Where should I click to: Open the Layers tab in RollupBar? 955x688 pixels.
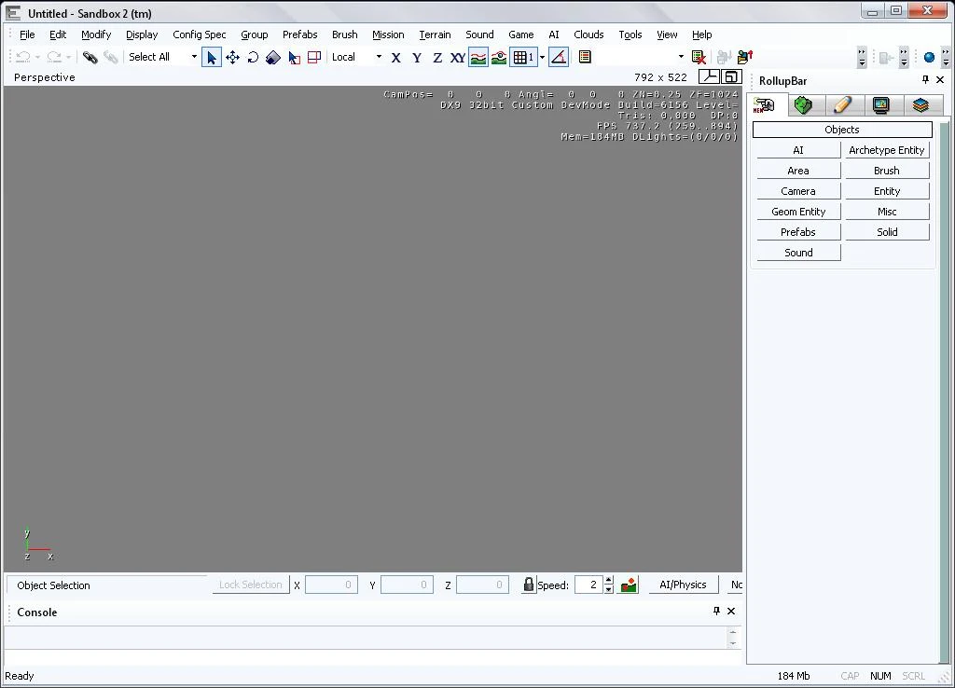pos(920,105)
